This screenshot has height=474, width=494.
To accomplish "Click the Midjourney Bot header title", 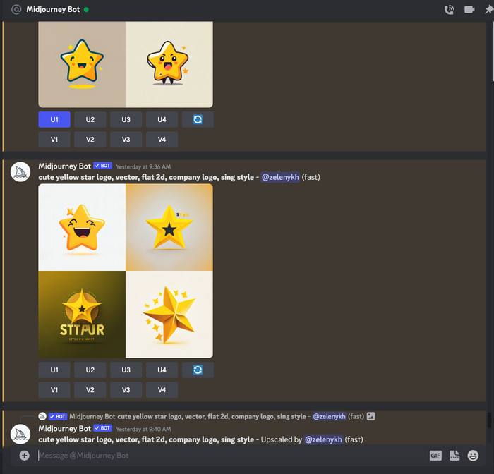I will coord(53,9).
